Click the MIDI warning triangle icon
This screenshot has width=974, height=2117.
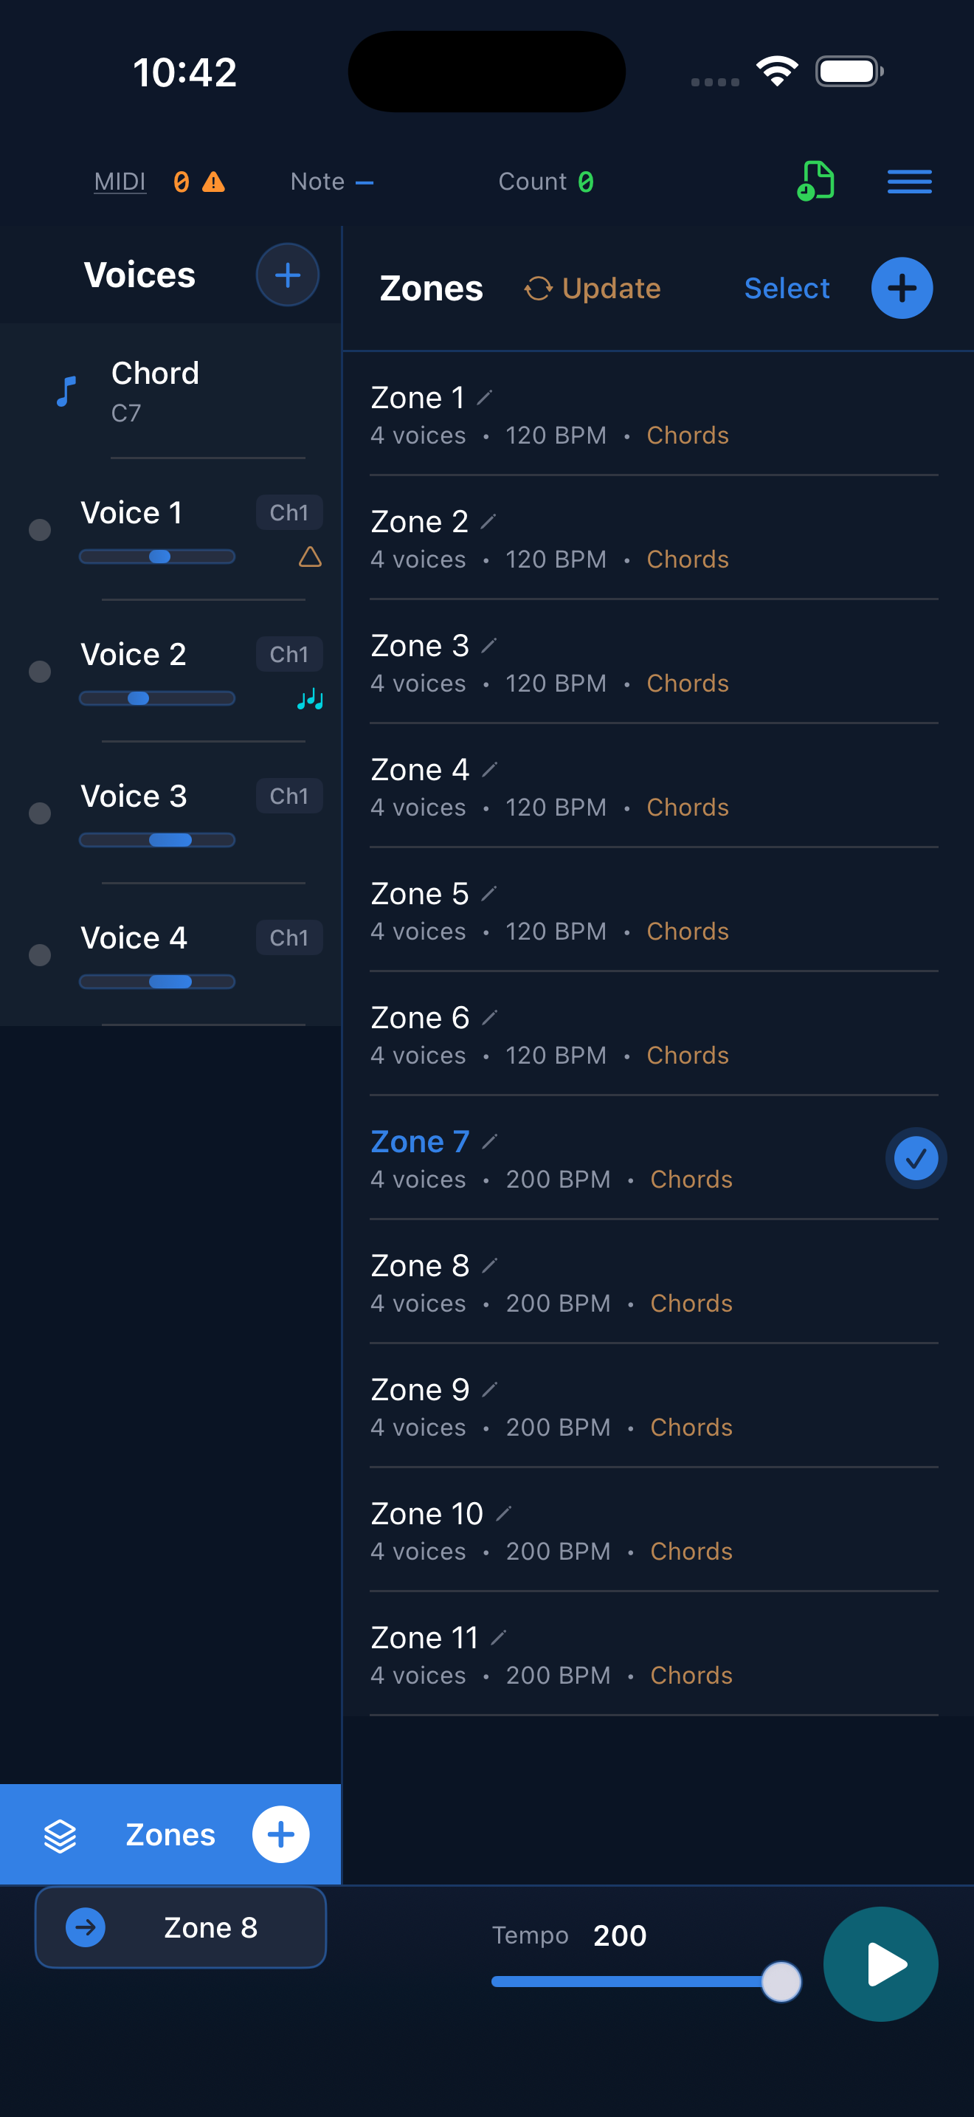pyautogui.click(x=214, y=181)
